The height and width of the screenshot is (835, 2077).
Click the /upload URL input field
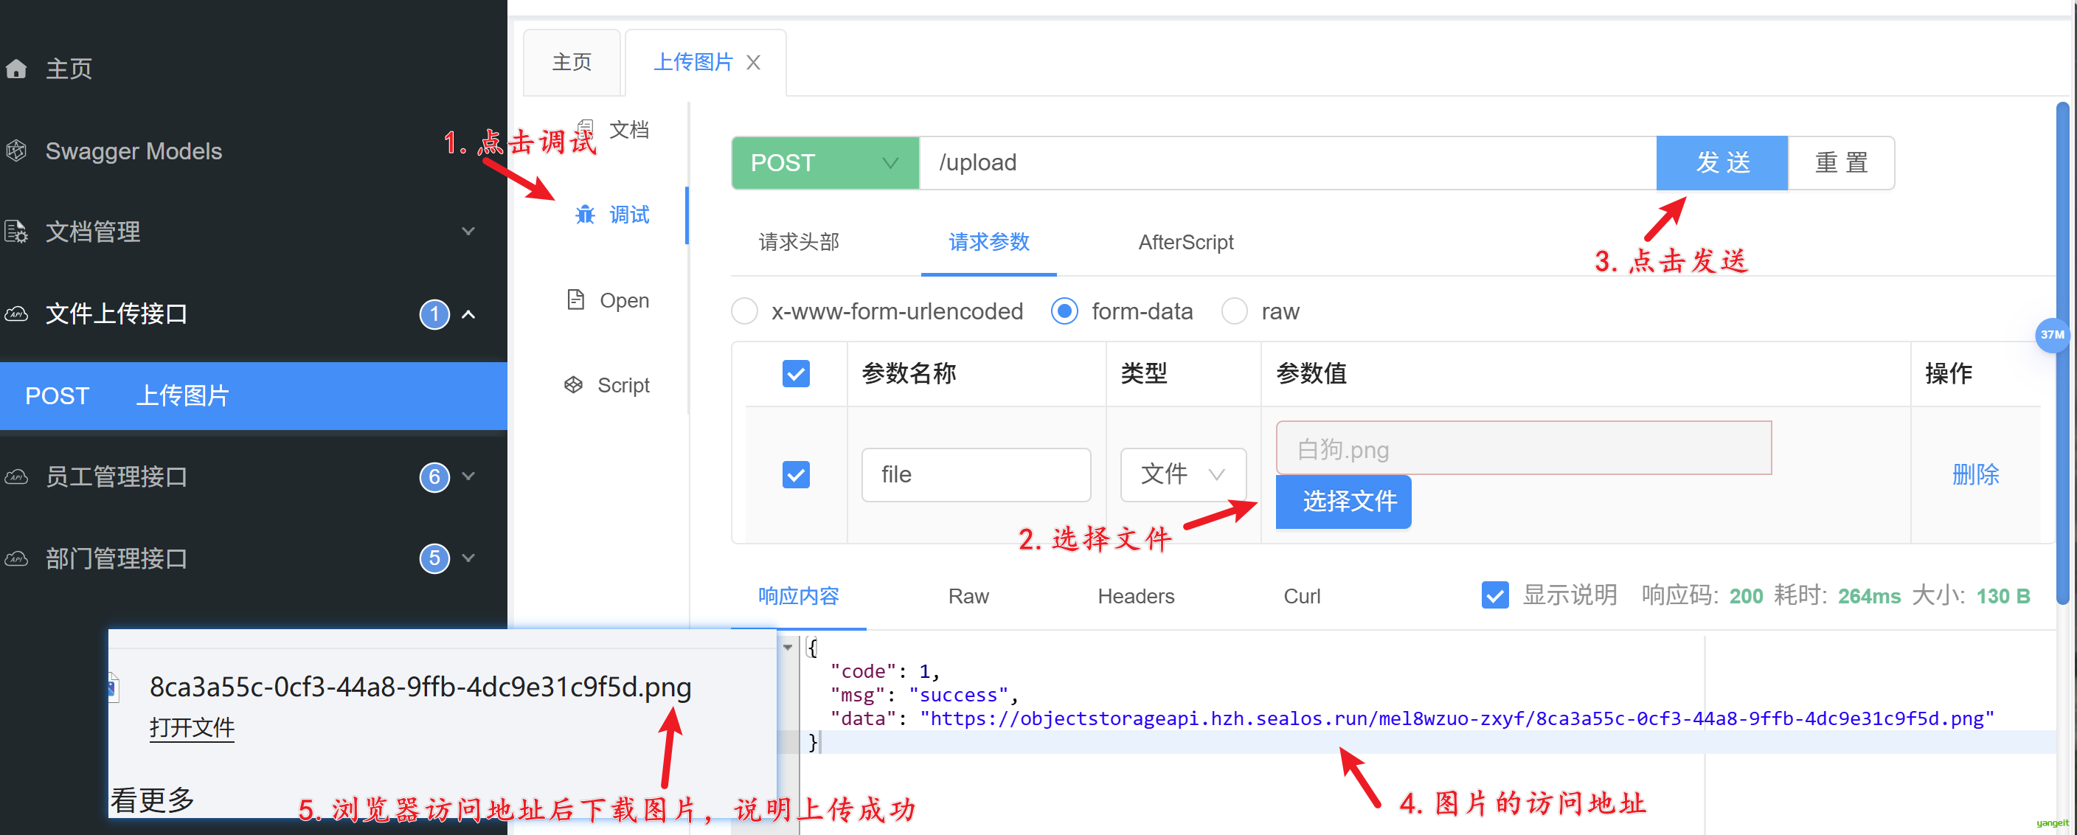[1288, 163]
